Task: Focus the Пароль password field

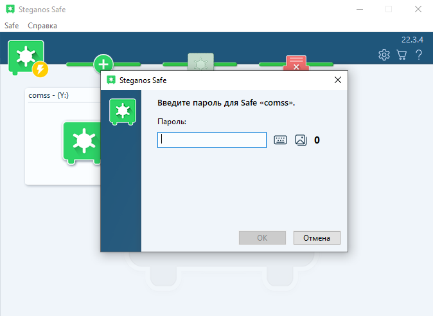Action: [212, 140]
